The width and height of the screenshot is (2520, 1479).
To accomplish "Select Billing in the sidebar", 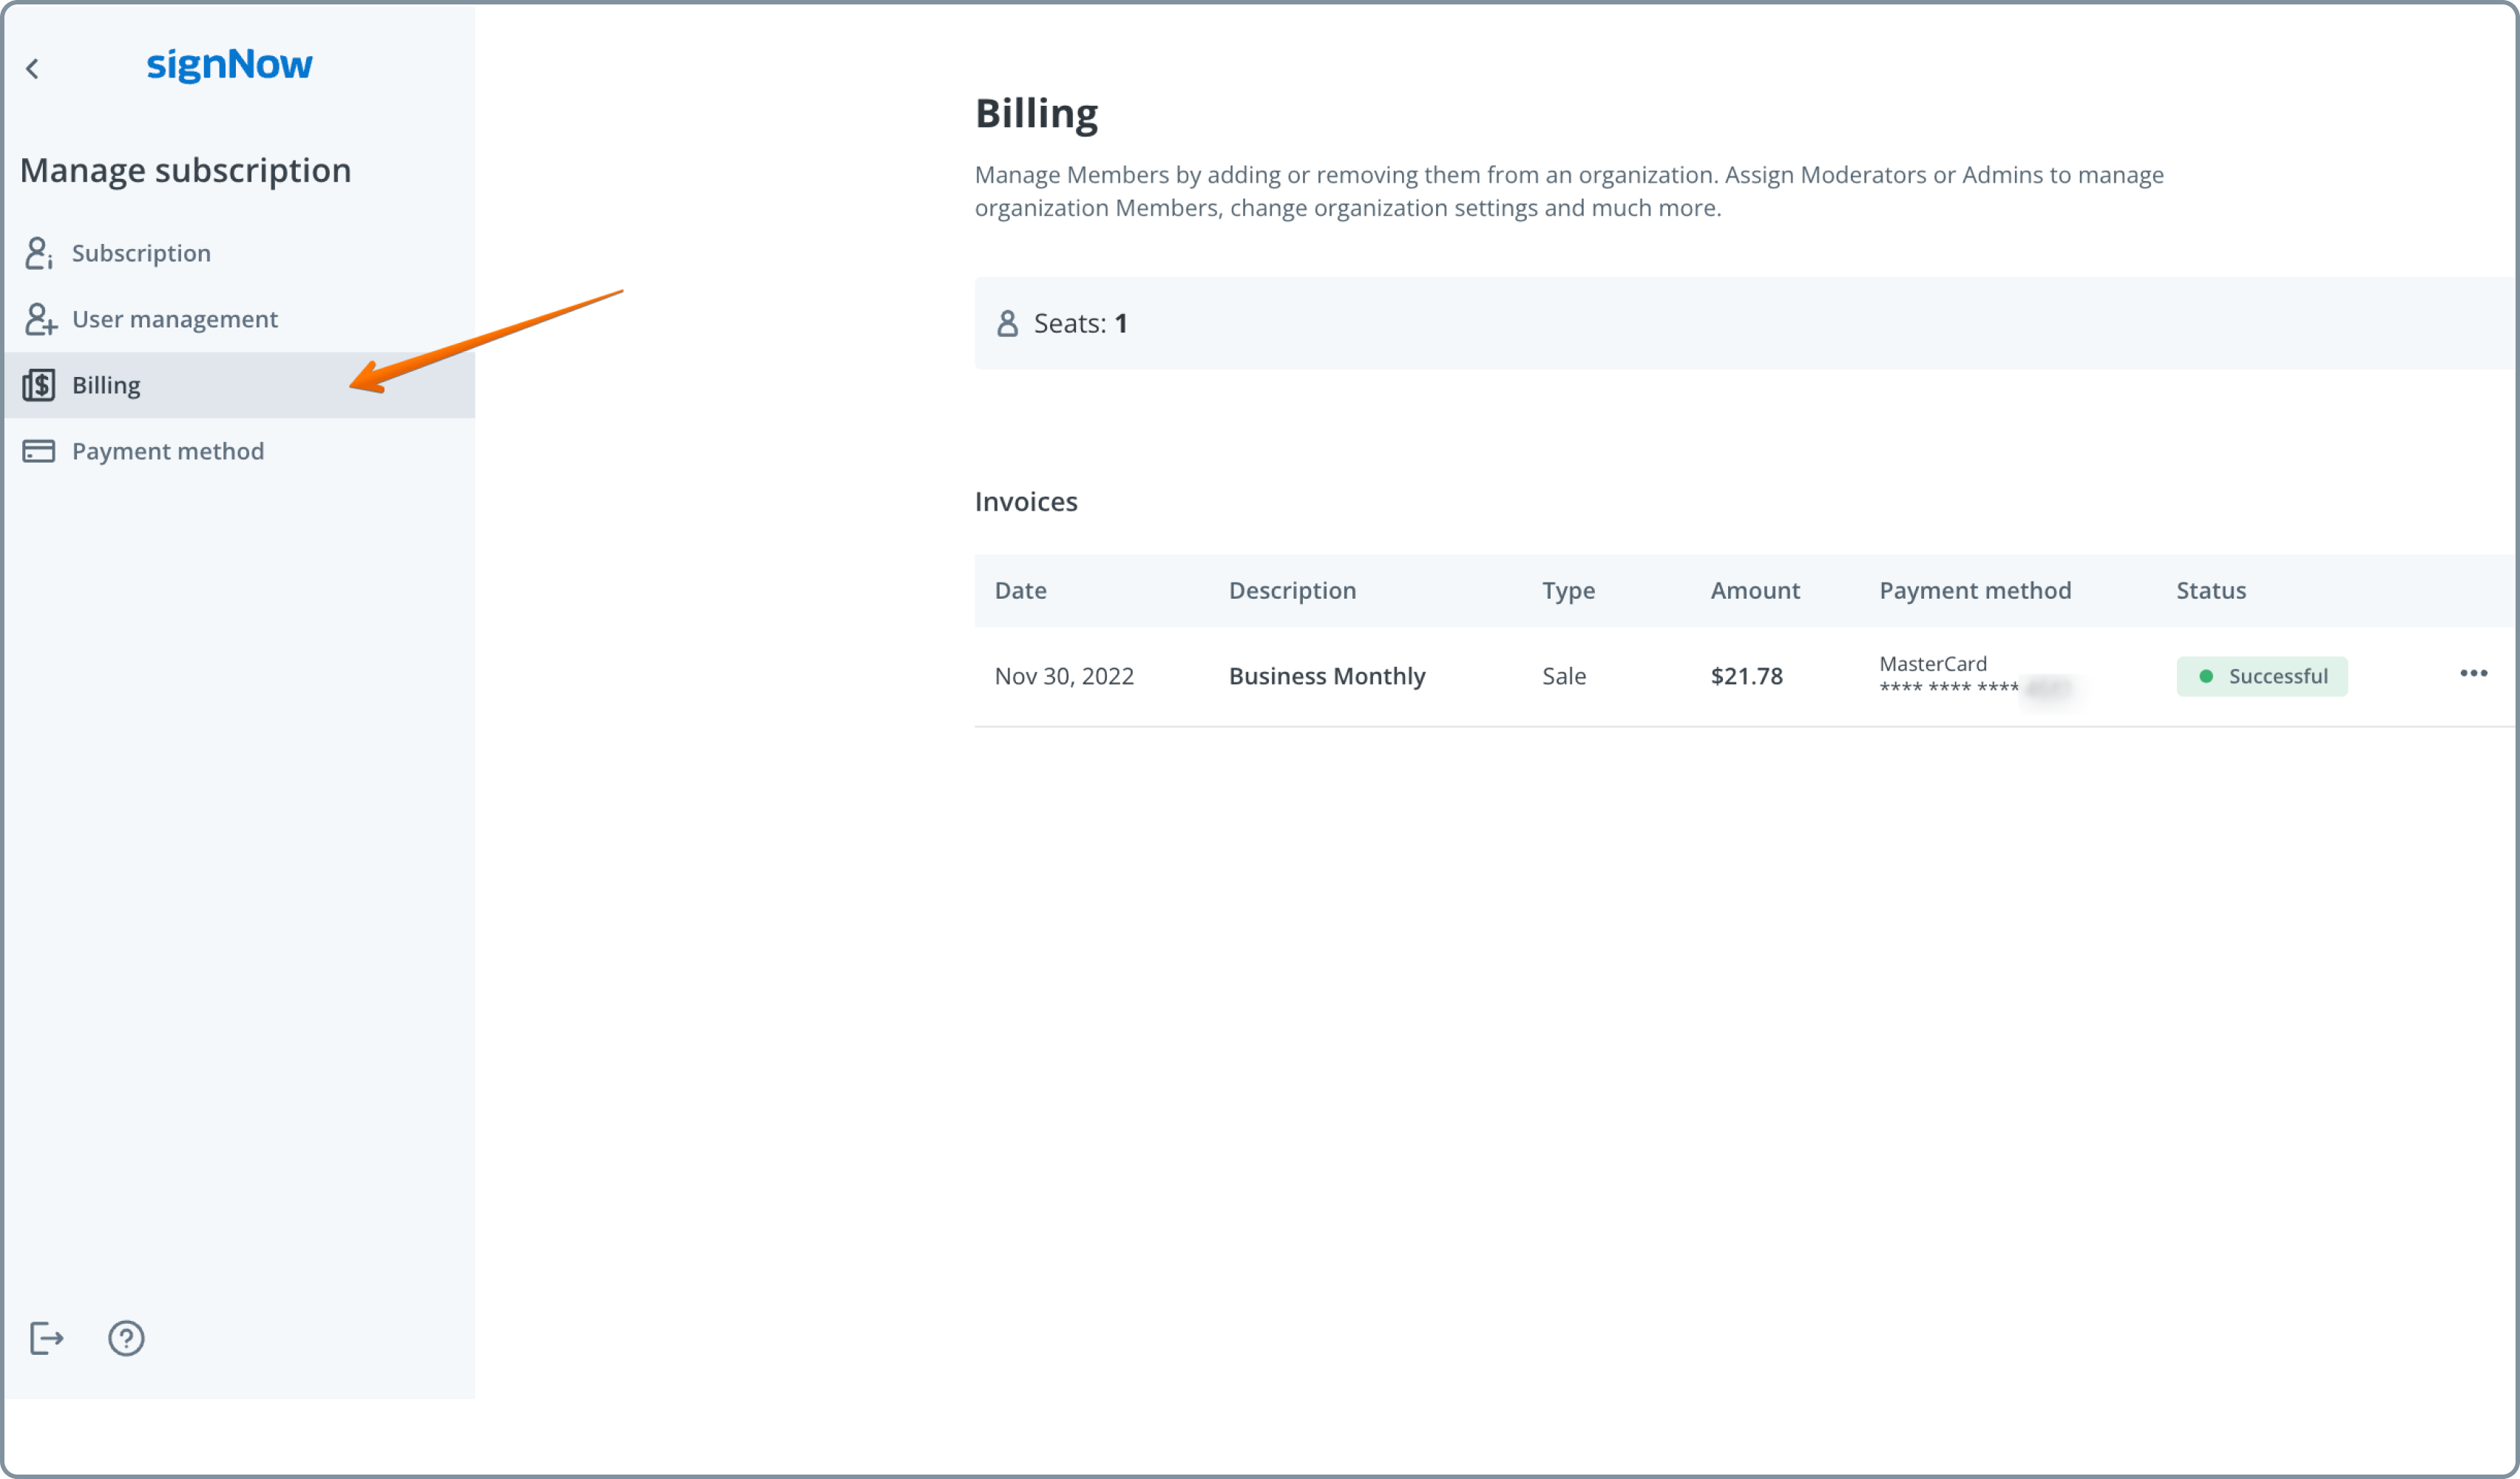I will tap(106, 386).
